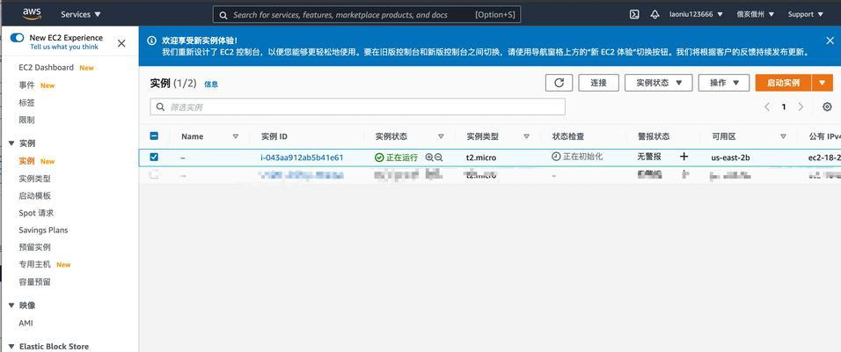Screen dimensions: 841x352
Task: Open table preferences gear
Action: pos(827,106)
